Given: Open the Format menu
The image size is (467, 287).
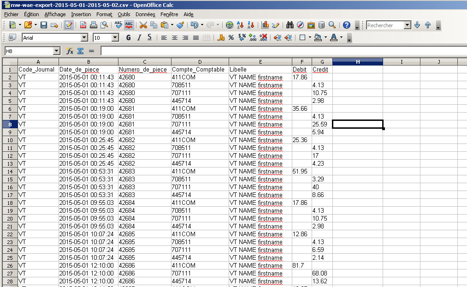Looking at the screenshot, I should point(104,14).
